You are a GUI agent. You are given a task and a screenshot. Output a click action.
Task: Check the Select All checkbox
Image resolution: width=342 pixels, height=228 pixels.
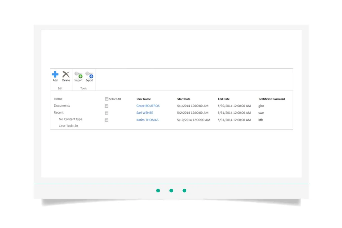[x=107, y=99]
